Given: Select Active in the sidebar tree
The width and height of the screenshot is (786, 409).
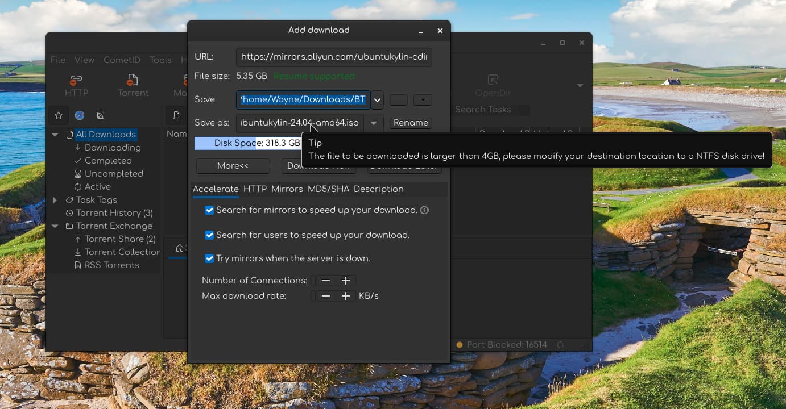Looking at the screenshot, I should (98, 187).
